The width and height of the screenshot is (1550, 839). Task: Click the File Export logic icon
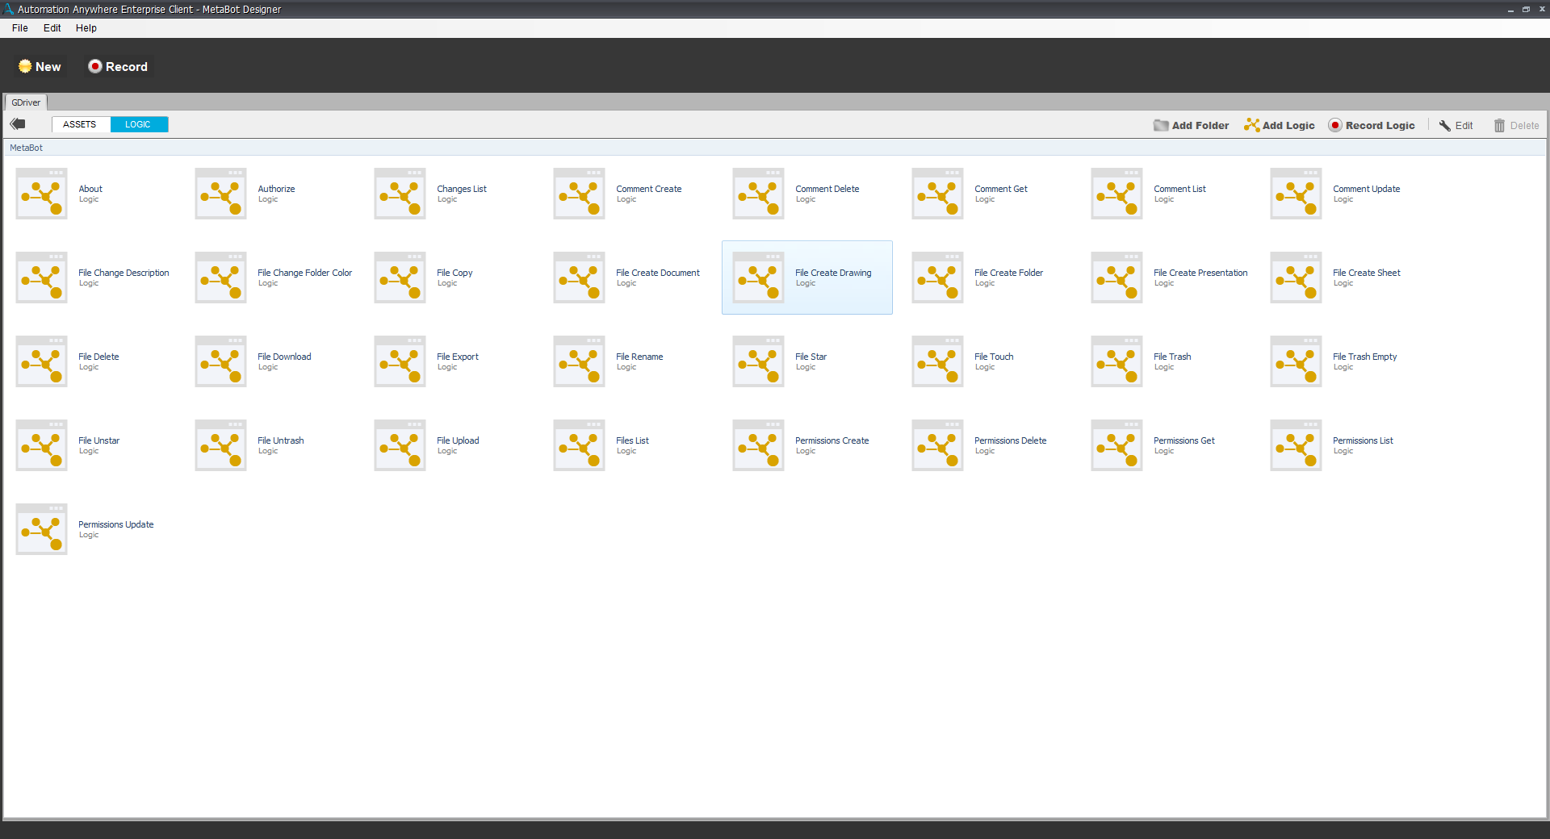click(x=400, y=361)
